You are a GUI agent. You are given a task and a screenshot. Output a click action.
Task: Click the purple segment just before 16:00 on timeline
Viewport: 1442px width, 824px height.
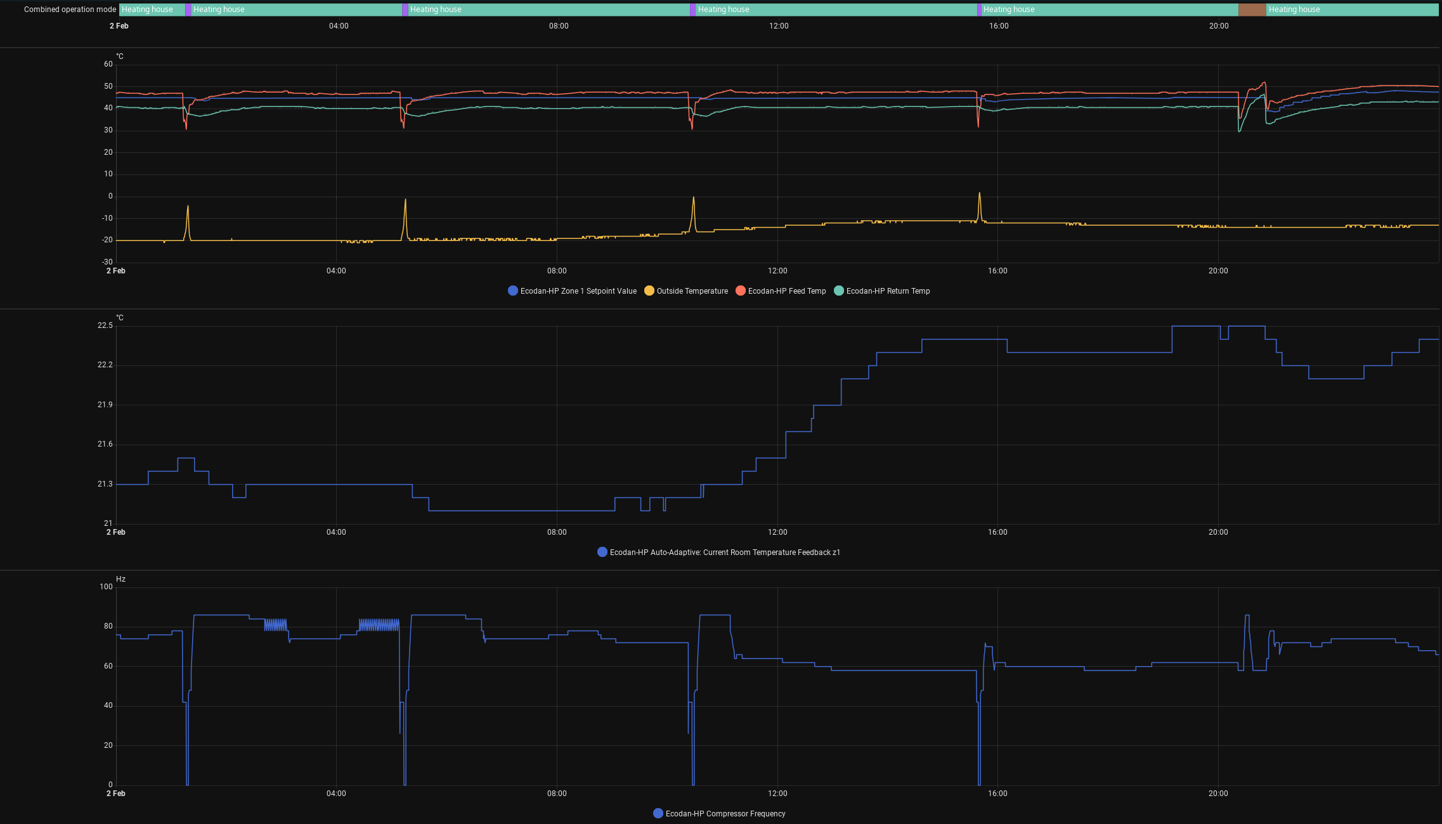(979, 10)
